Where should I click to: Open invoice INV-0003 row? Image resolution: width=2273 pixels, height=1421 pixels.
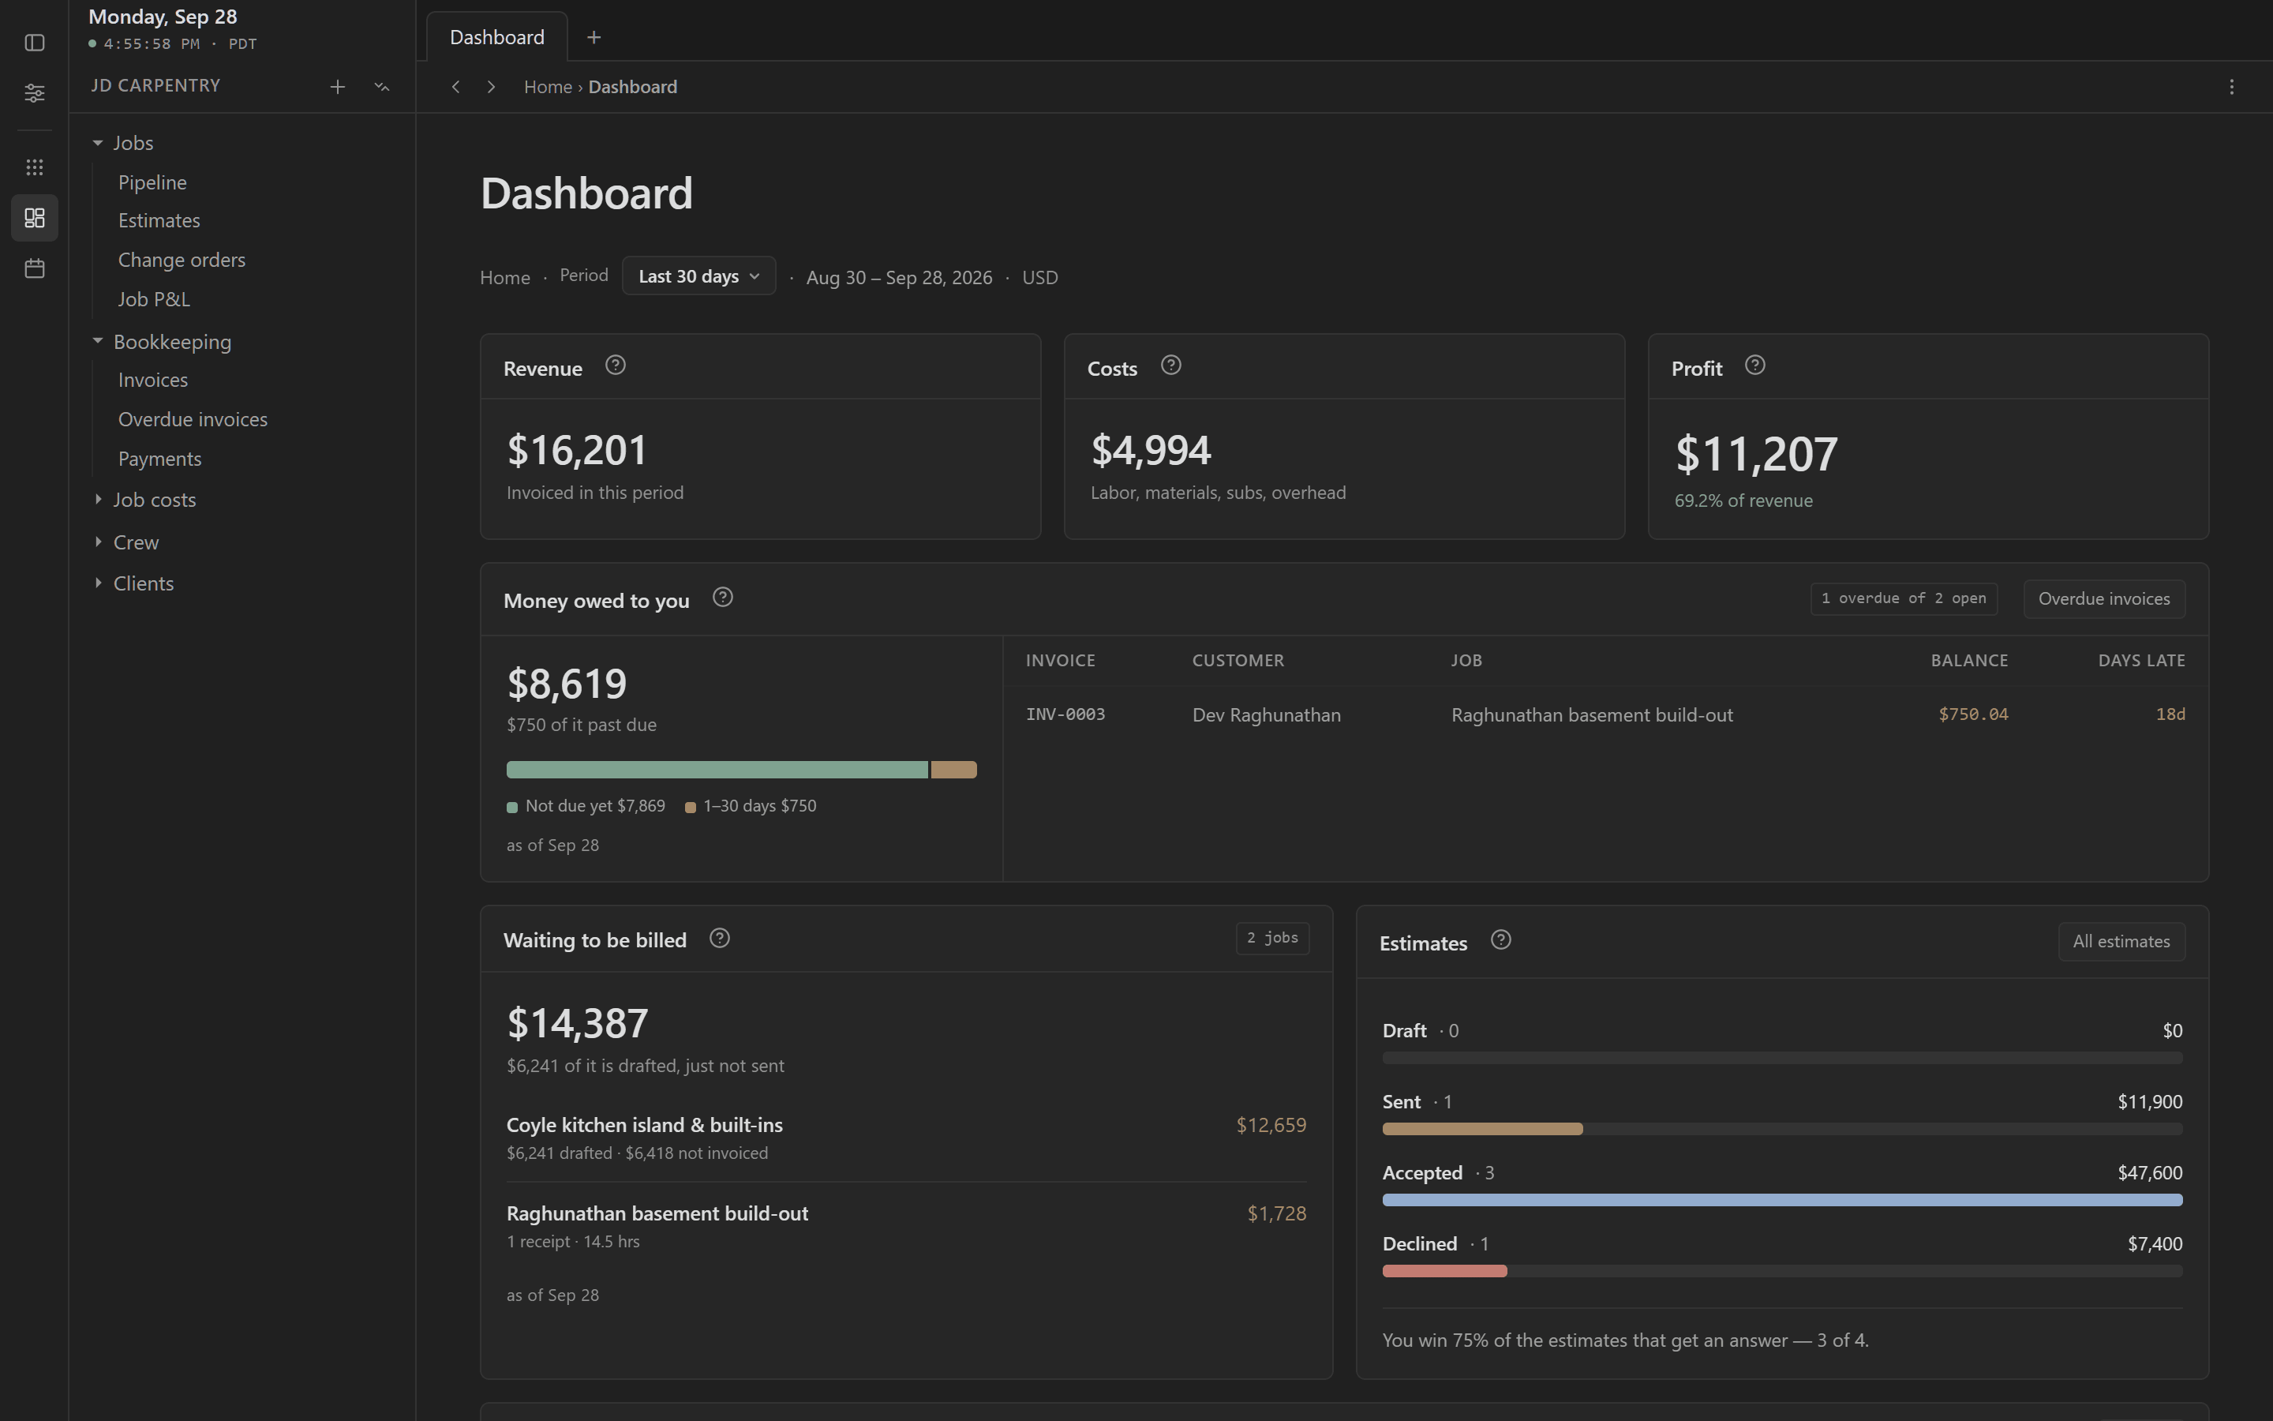(x=1605, y=715)
